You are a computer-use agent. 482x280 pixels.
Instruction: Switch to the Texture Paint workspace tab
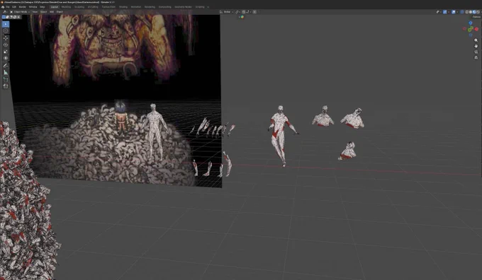pyautogui.click(x=108, y=7)
